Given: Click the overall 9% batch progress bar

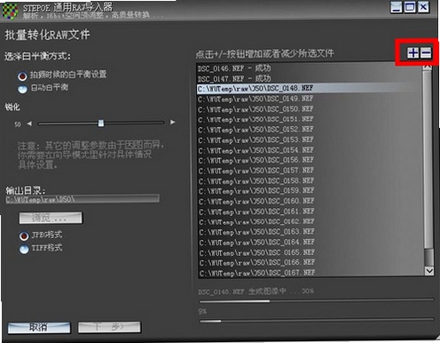Looking at the screenshot, I should 317,321.
